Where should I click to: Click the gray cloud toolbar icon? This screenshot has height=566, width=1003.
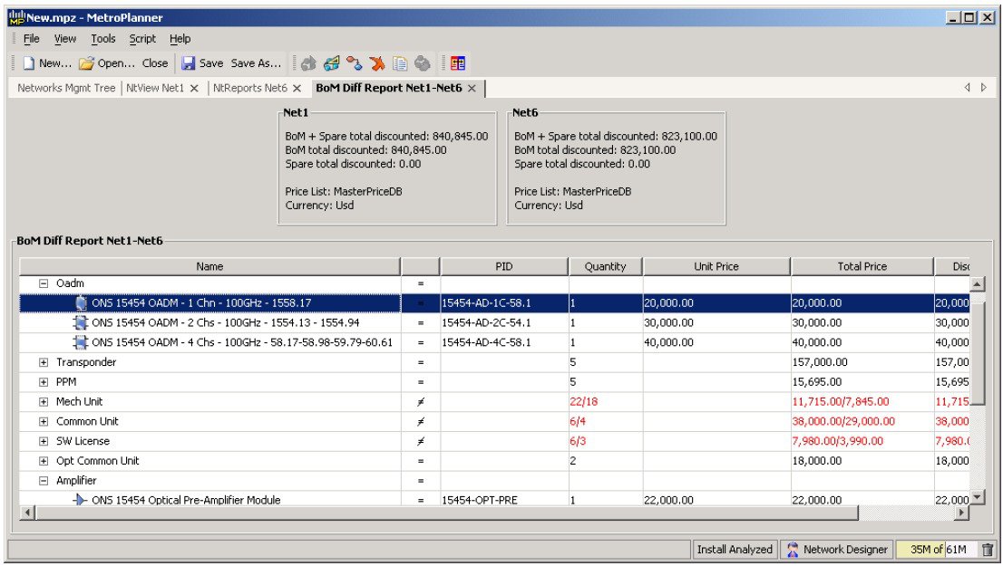click(423, 63)
